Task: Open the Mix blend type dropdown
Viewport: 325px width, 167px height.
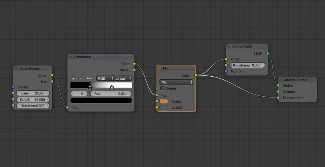Action: (x=176, y=82)
